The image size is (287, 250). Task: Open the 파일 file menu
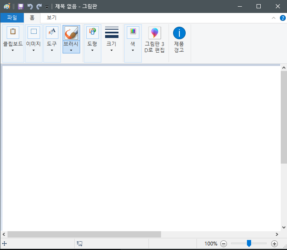[12, 18]
